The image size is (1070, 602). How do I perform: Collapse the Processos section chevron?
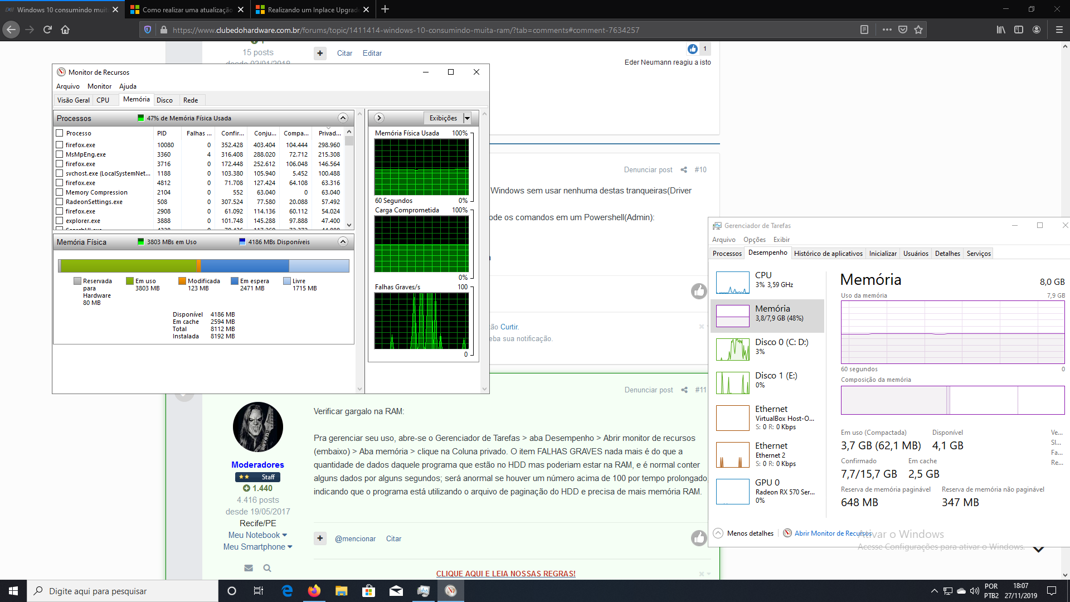(x=343, y=118)
